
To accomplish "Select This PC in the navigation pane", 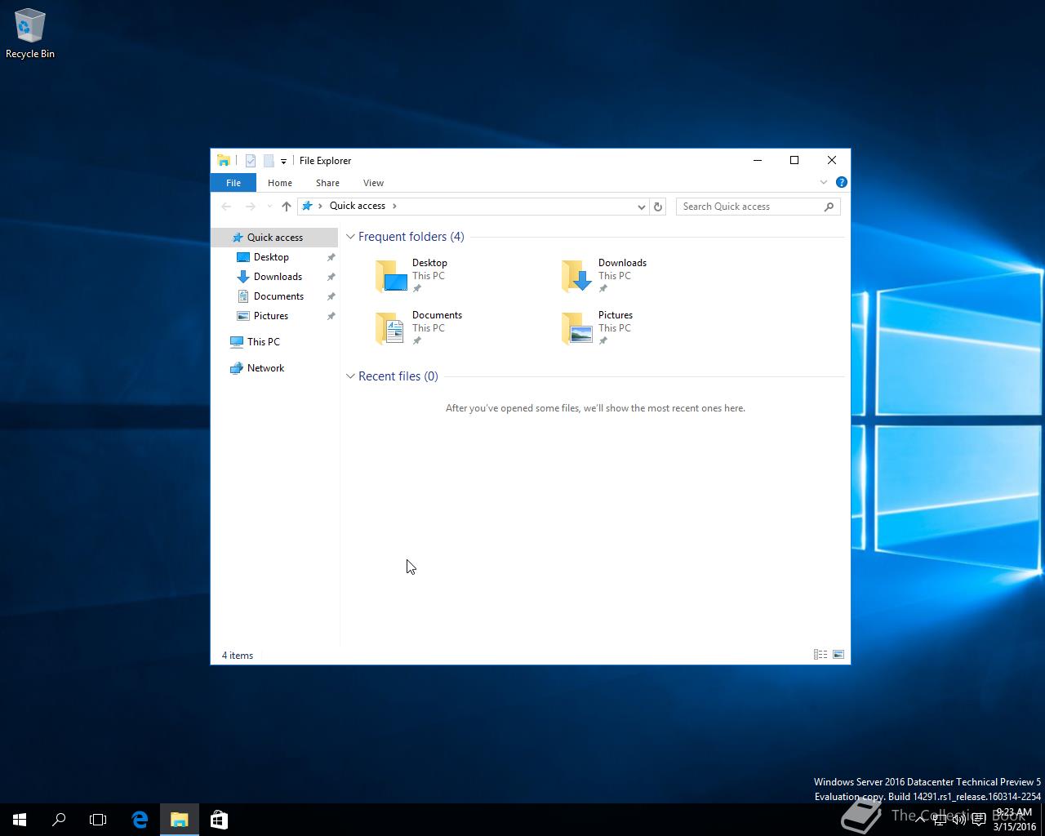I will pyautogui.click(x=263, y=342).
